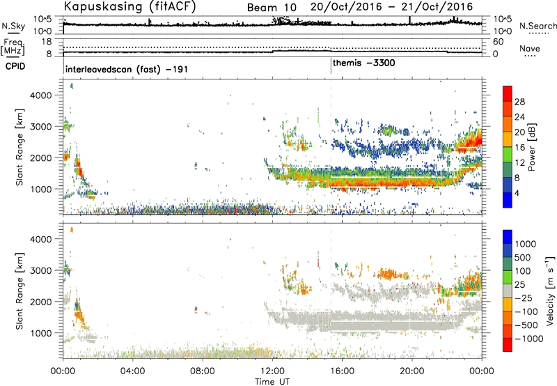
Task: Click the 'Nave' legend label
Action: [530, 49]
